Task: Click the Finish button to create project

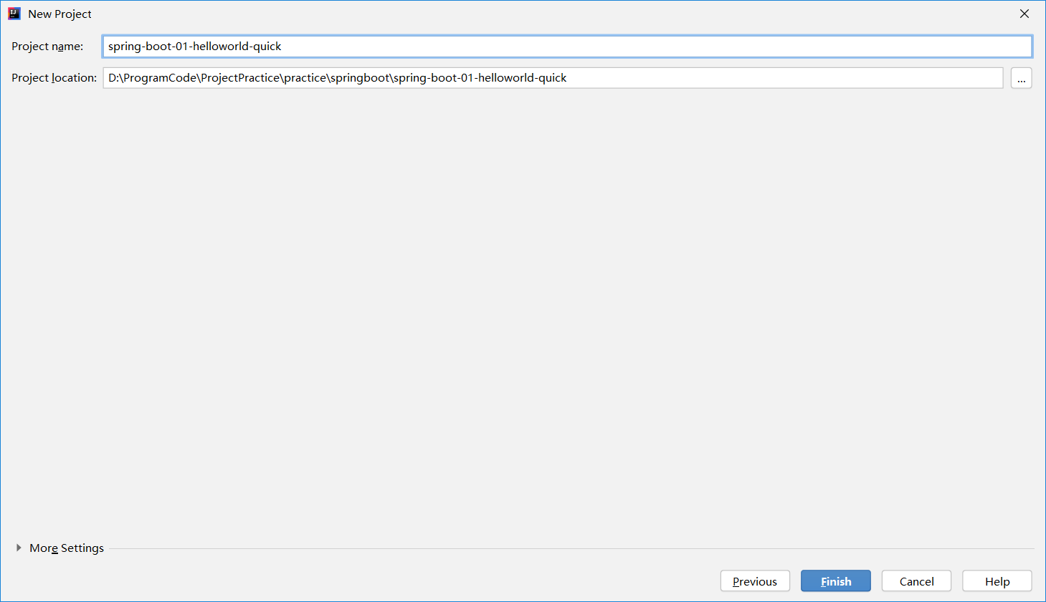Action: (x=835, y=581)
